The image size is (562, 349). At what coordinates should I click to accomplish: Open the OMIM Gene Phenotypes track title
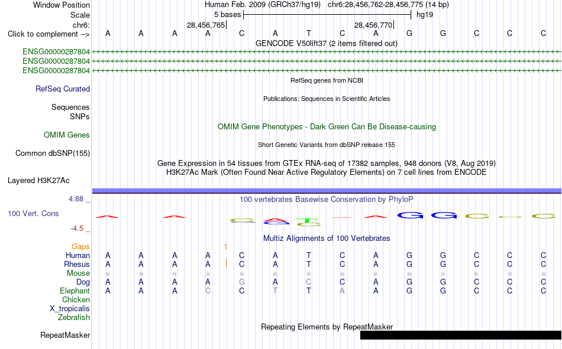click(327, 127)
